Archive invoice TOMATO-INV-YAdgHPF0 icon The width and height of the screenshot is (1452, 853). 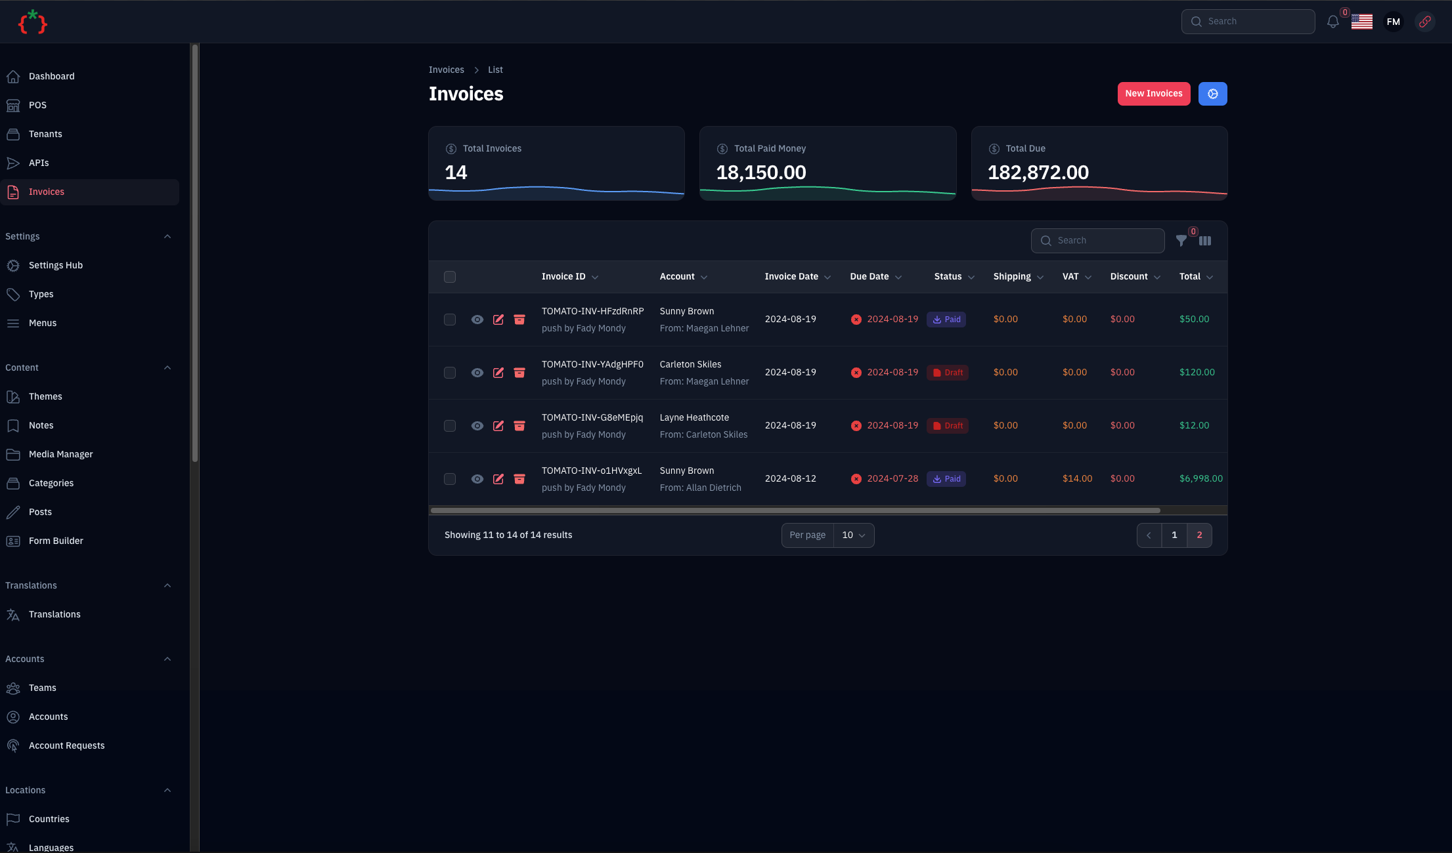click(x=519, y=373)
